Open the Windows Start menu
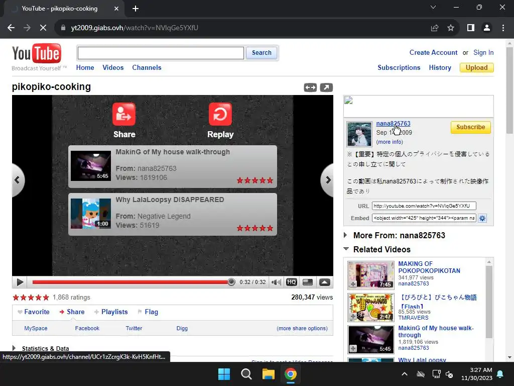This screenshot has width=514, height=386. (x=224, y=374)
